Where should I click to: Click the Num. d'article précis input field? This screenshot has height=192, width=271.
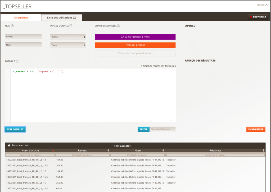162,129
